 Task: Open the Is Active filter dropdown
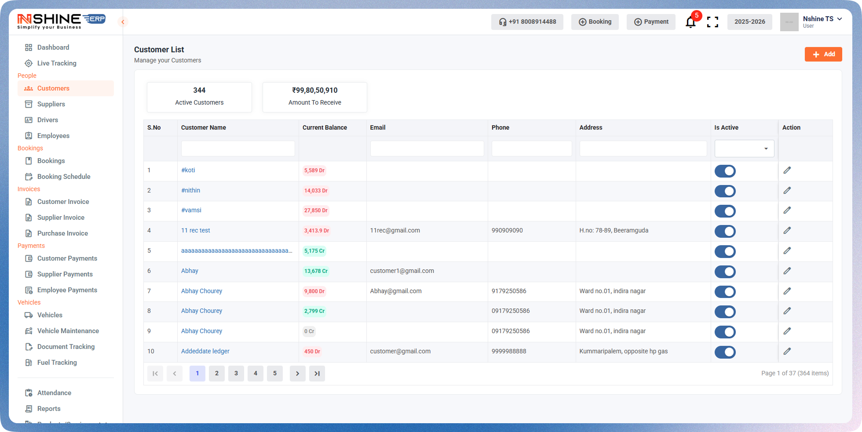744,149
